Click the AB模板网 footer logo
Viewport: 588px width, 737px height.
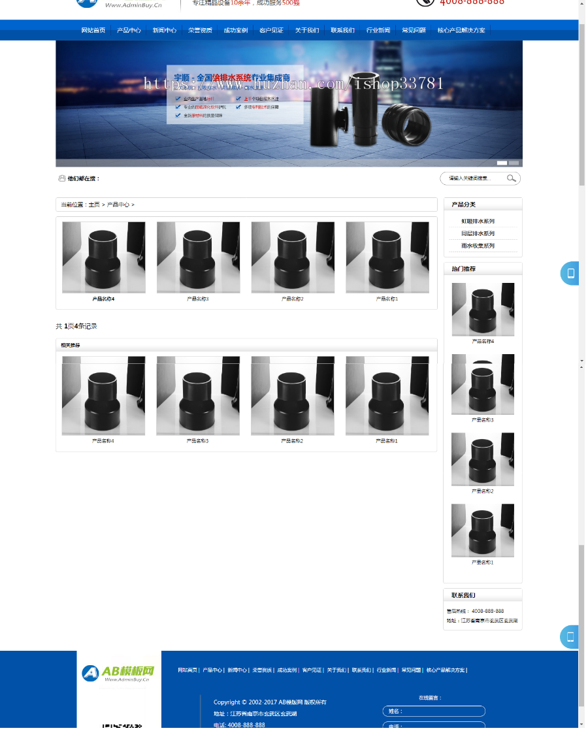tap(118, 673)
